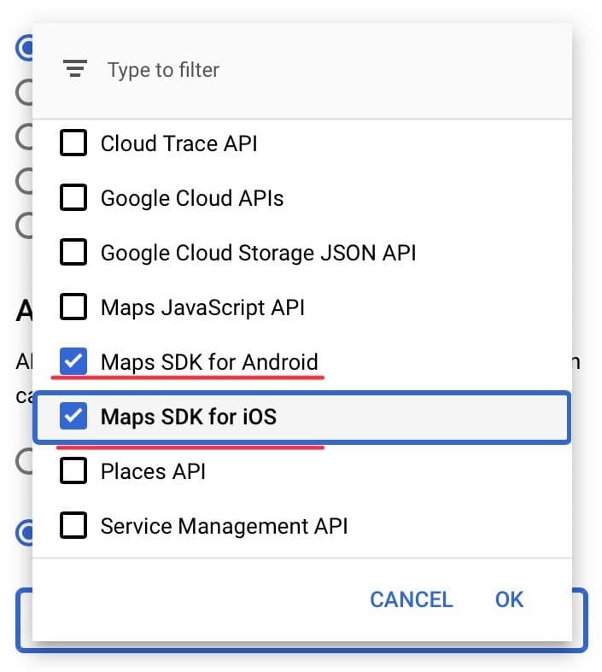The height and width of the screenshot is (672, 602).
Task: Enable the Google Cloud APIs checkbox
Action: (74, 198)
